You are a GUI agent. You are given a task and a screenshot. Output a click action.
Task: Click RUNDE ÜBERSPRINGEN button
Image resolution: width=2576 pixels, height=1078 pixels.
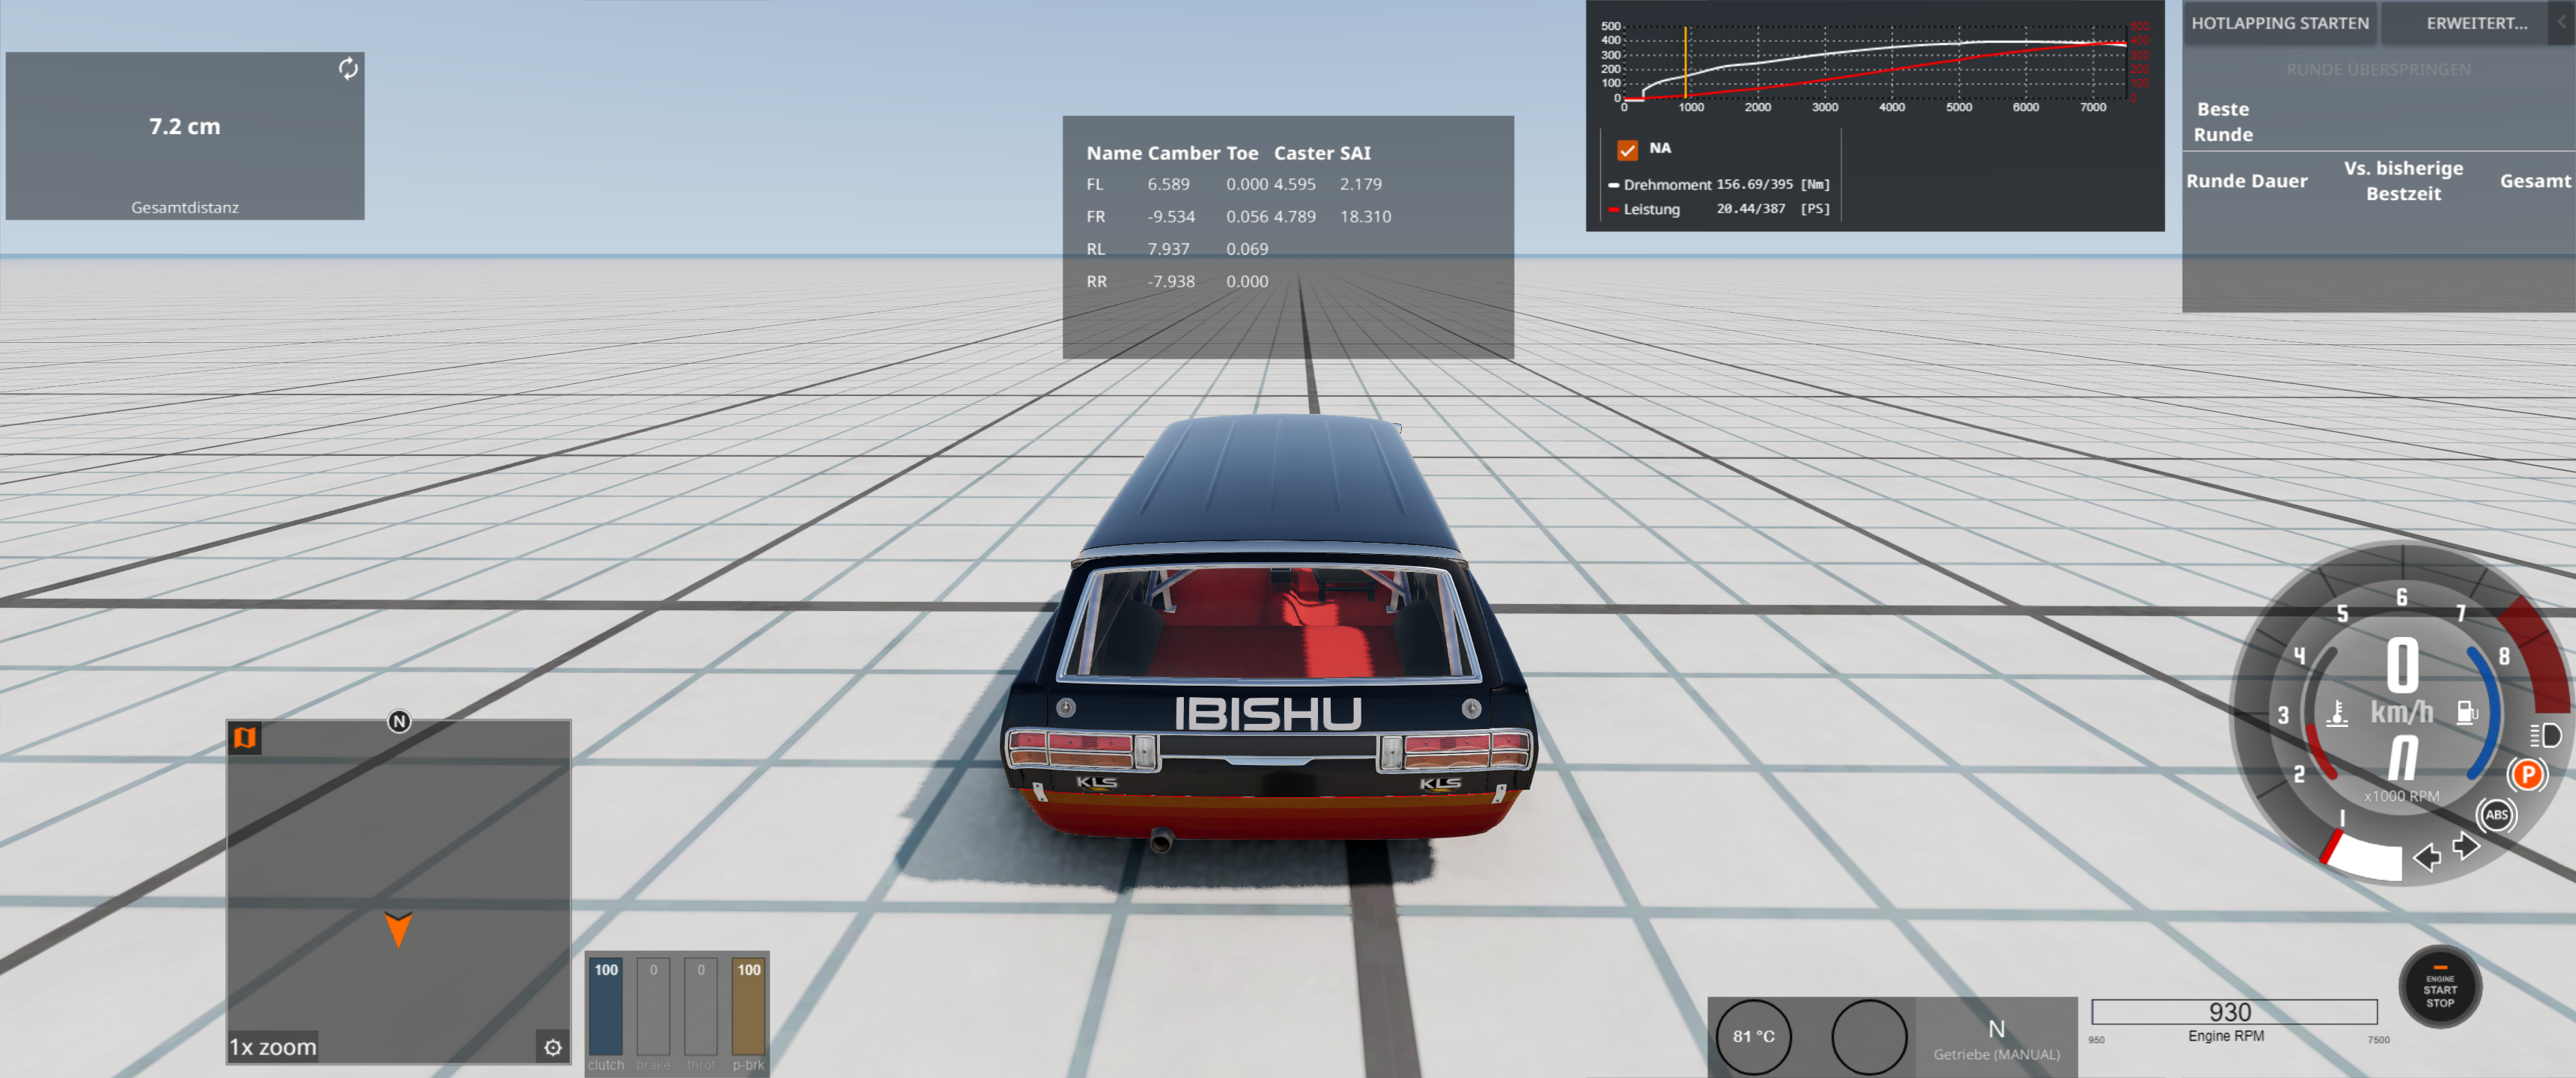coord(2378,70)
